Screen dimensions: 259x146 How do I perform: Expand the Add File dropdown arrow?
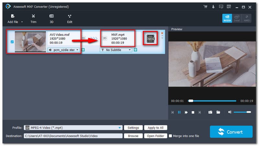(22, 22)
